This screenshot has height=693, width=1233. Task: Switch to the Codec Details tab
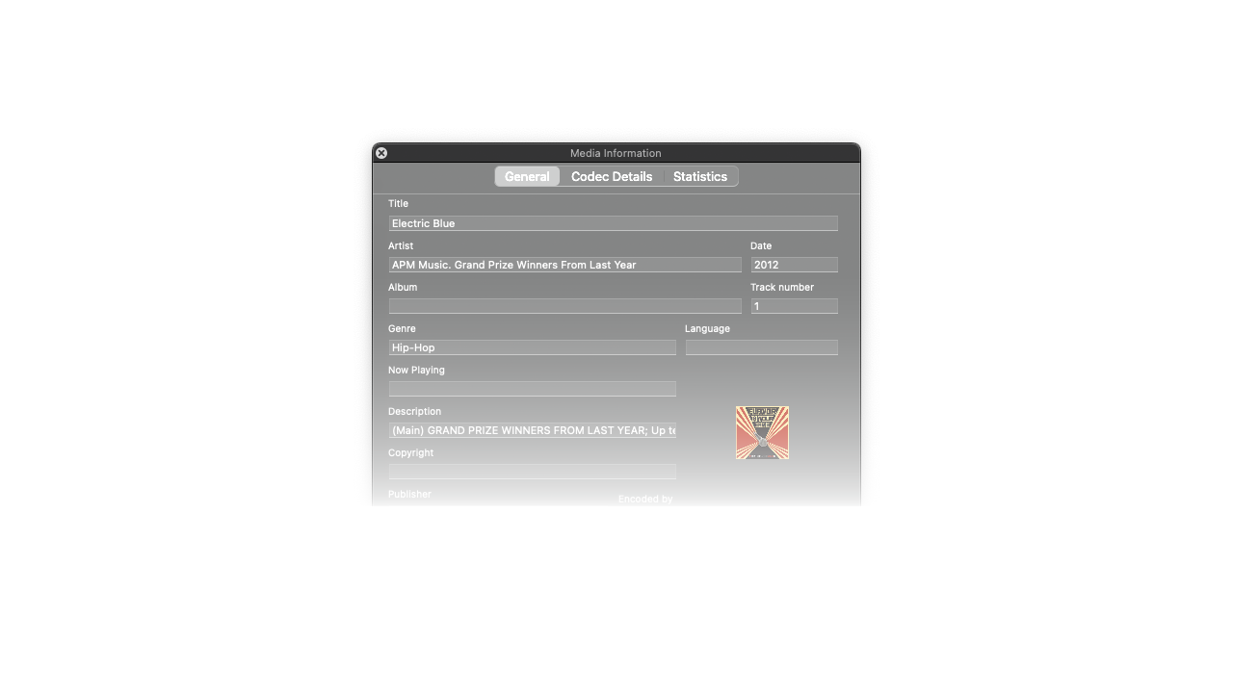coord(611,176)
